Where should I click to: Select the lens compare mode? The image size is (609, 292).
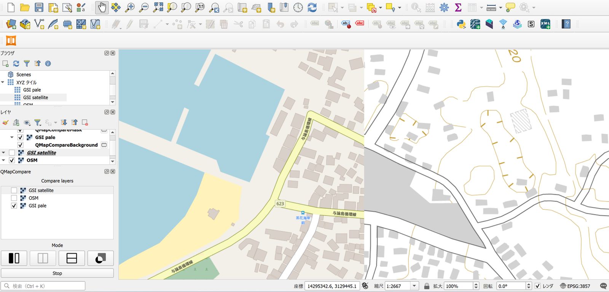pos(100,258)
